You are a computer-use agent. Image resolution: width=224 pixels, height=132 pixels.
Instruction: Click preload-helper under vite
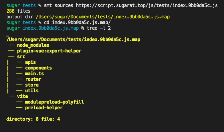pos(44,108)
